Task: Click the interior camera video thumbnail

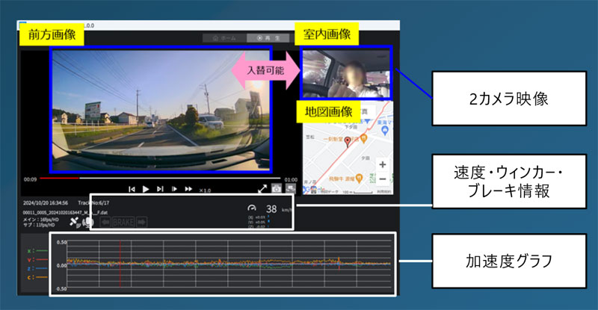Action: pos(346,72)
